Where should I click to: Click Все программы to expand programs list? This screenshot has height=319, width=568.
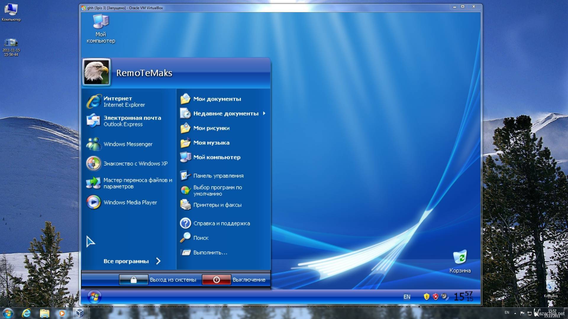131,261
